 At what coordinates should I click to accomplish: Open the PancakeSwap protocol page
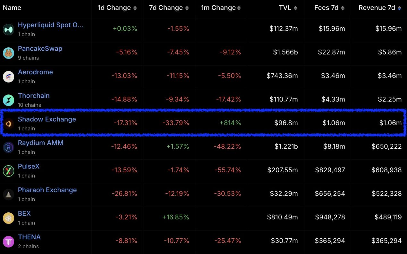click(40, 49)
